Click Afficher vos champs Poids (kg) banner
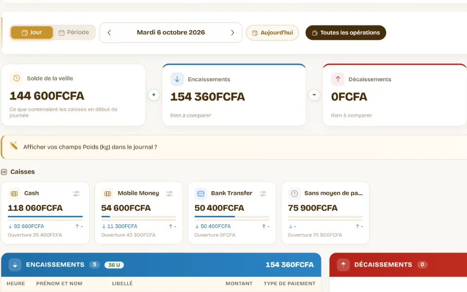Image resolution: width=467 pixels, height=292 pixels. click(234, 147)
